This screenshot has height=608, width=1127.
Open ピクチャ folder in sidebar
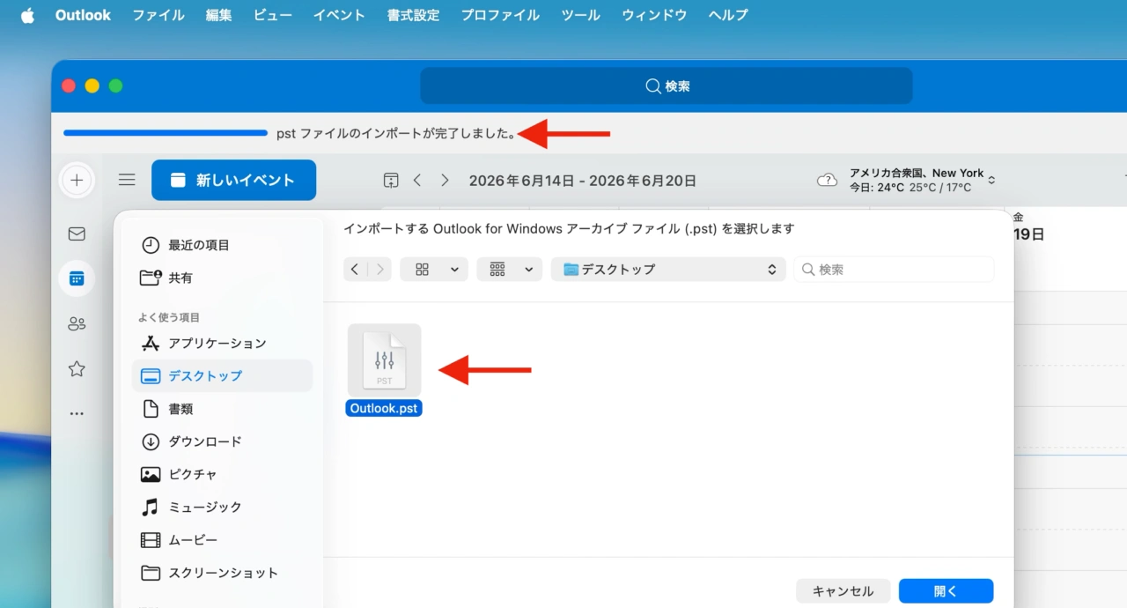(x=222, y=474)
